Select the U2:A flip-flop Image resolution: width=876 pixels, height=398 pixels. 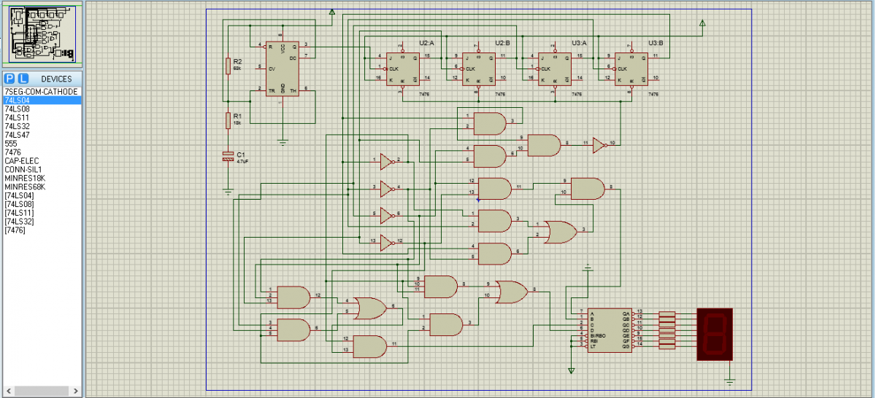click(x=401, y=69)
